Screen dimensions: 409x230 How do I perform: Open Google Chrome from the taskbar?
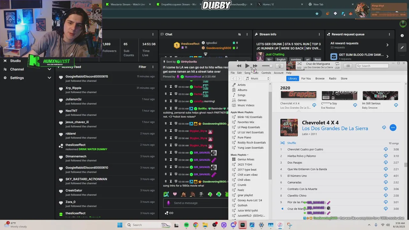196,225
